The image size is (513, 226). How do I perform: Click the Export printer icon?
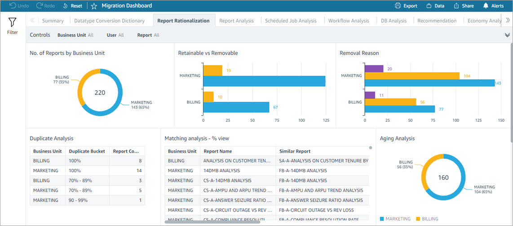pos(398,5)
